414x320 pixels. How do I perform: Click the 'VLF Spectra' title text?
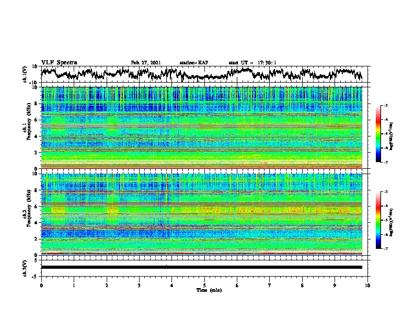(59, 63)
